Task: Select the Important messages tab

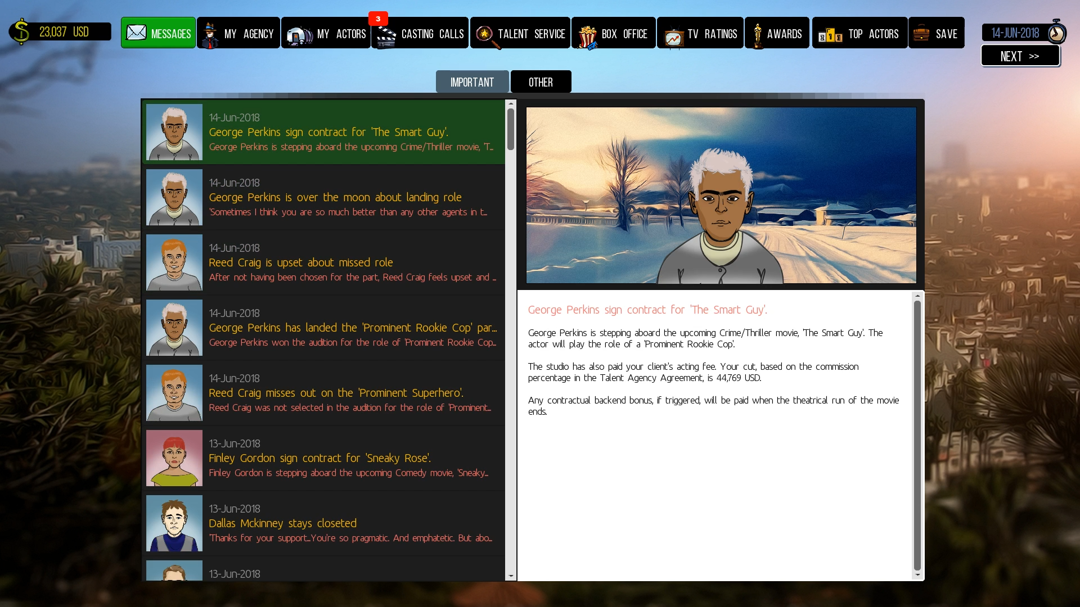Action: click(472, 82)
